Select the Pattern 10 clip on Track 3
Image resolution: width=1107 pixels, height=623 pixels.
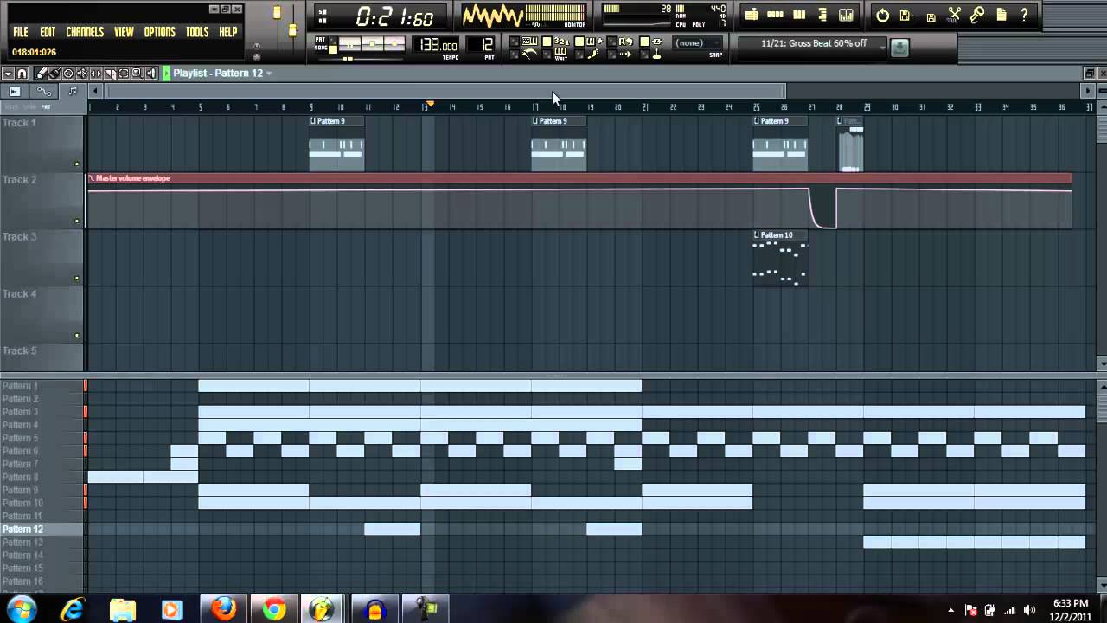(x=780, y=258)
